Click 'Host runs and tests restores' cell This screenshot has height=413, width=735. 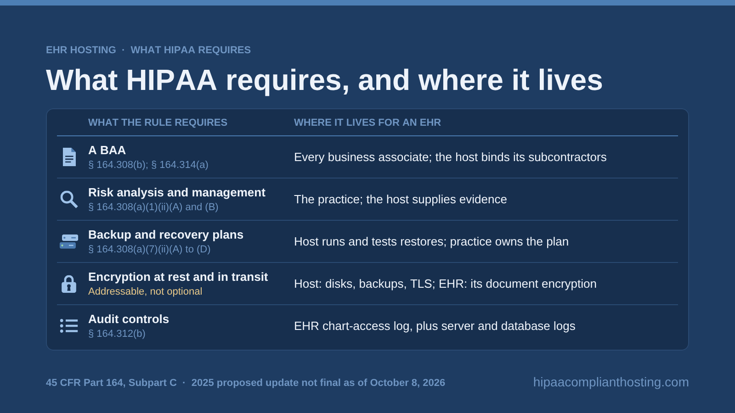pyautogui.click(x=431, y=241)
